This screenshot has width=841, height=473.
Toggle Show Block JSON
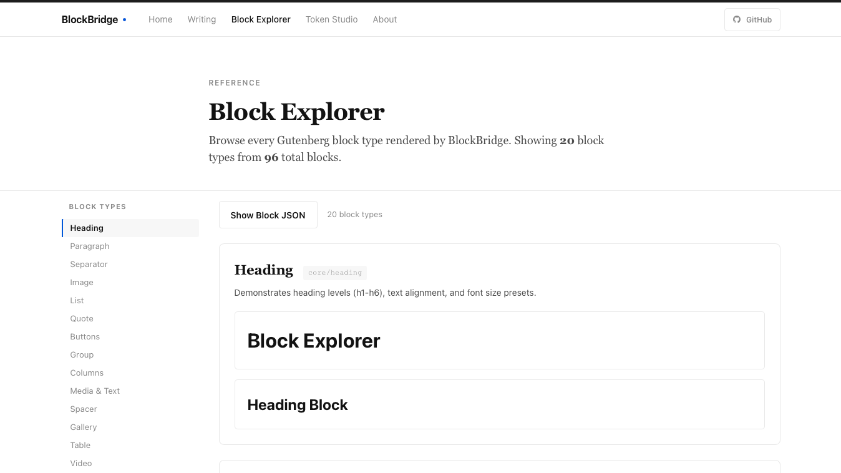[268, 215]
